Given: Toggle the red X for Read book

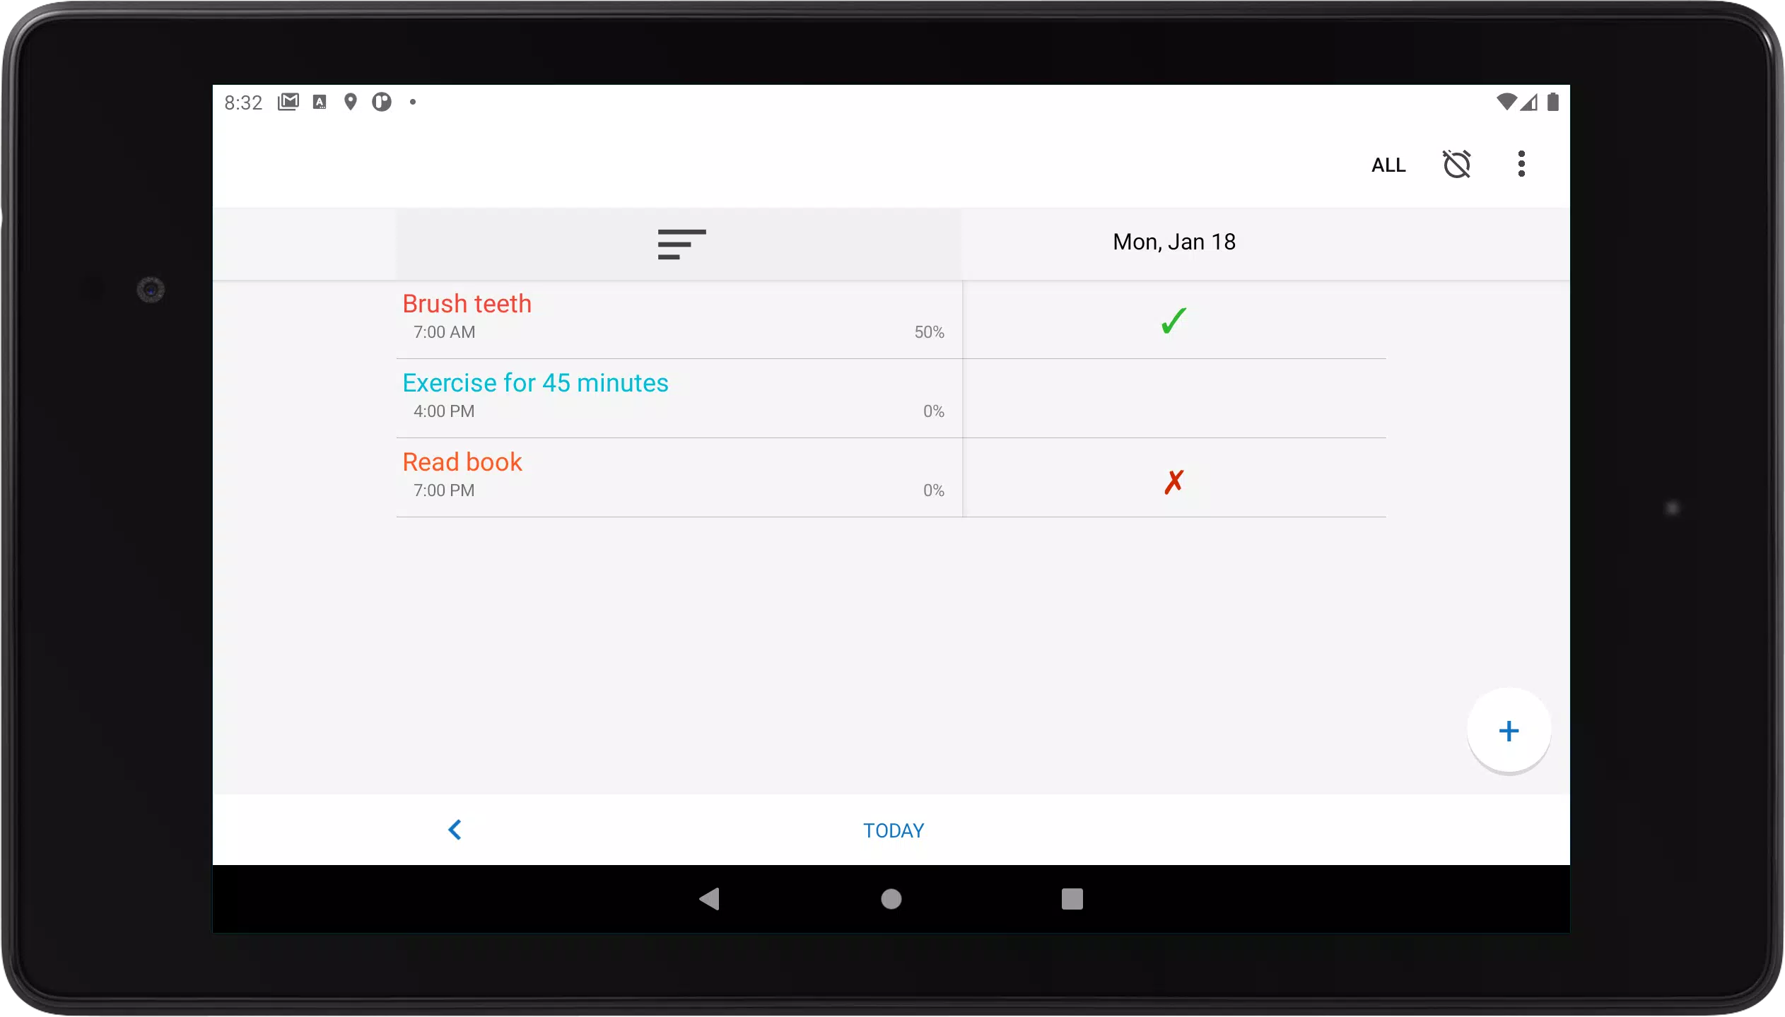Looking at the screenshot, I should 1174,482.
